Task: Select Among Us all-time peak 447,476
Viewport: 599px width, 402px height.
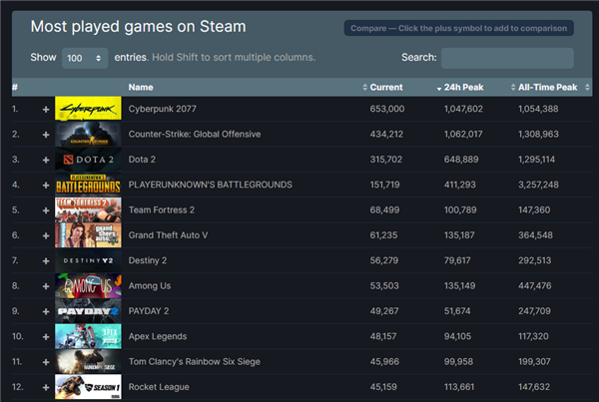Action: 534,286
